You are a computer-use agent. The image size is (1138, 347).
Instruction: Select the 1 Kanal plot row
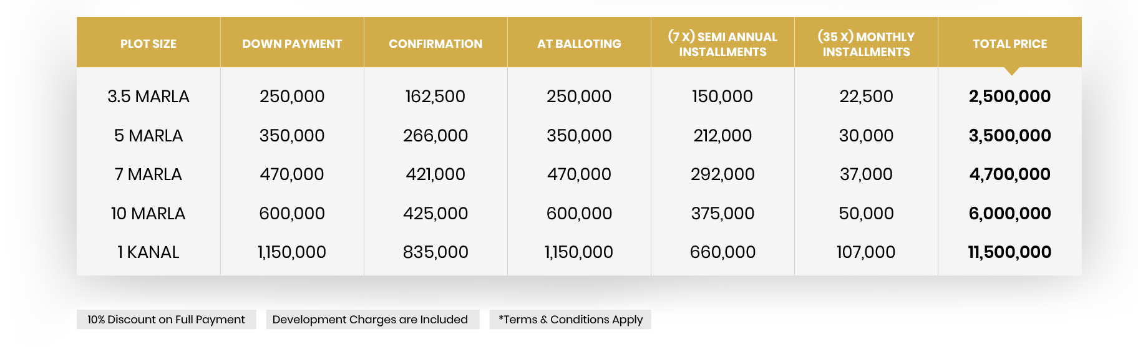tap(148, 252)
